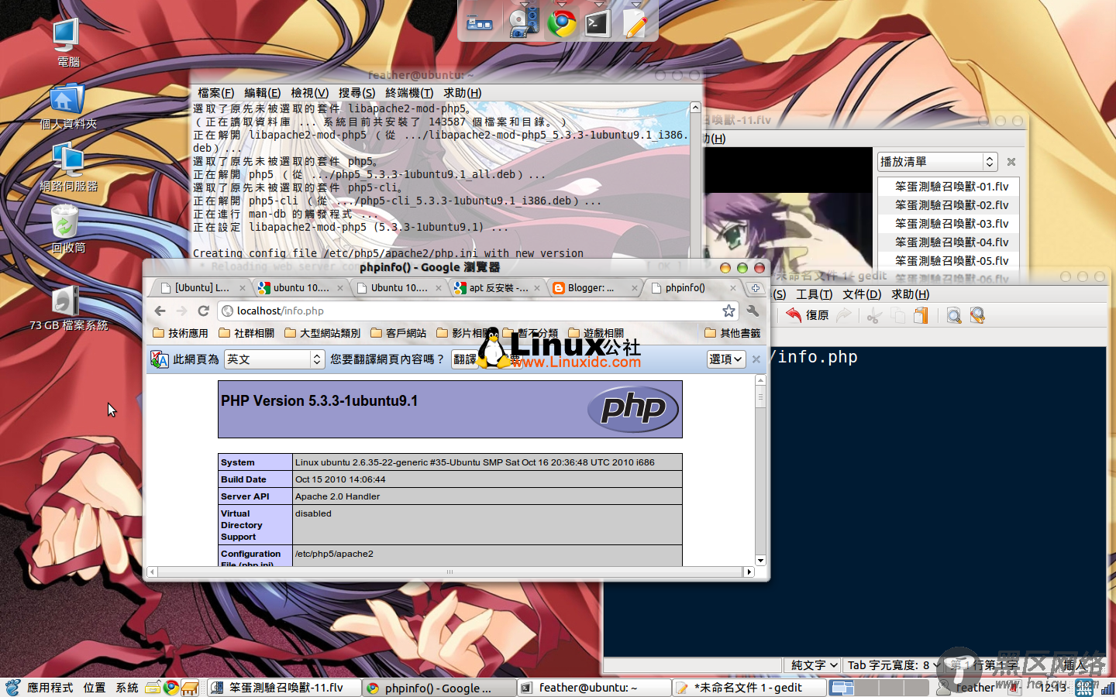Click the Chrome back arrow

coord(160,311)
